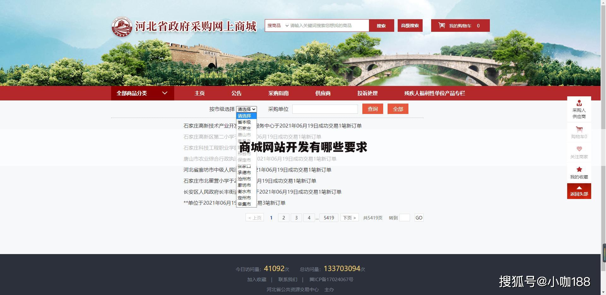This screenshot has height=295, width=606.
Task: Choose 承德市 in the city dropdown list
Action: [246, 173]
